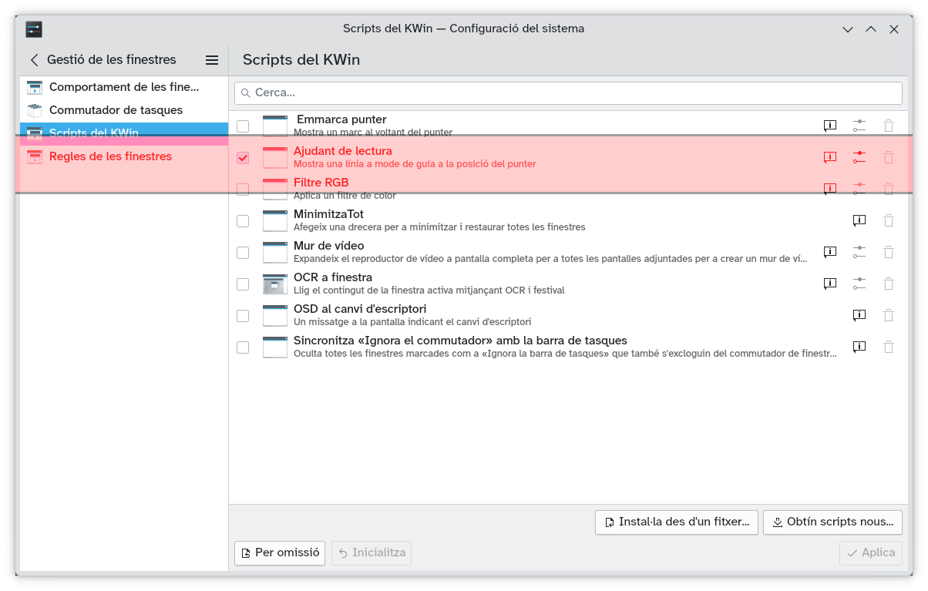
Task: Configure the OCR a finestra script
Action: (x=859, y=284)
